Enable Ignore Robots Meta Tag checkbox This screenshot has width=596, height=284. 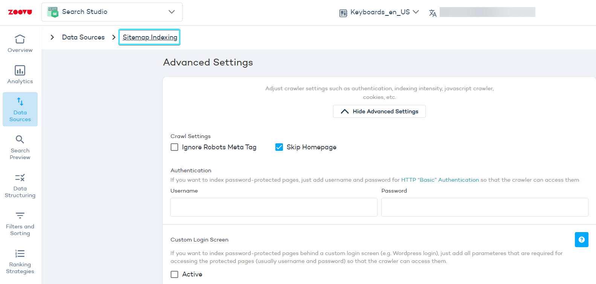[x=174, y=147]
